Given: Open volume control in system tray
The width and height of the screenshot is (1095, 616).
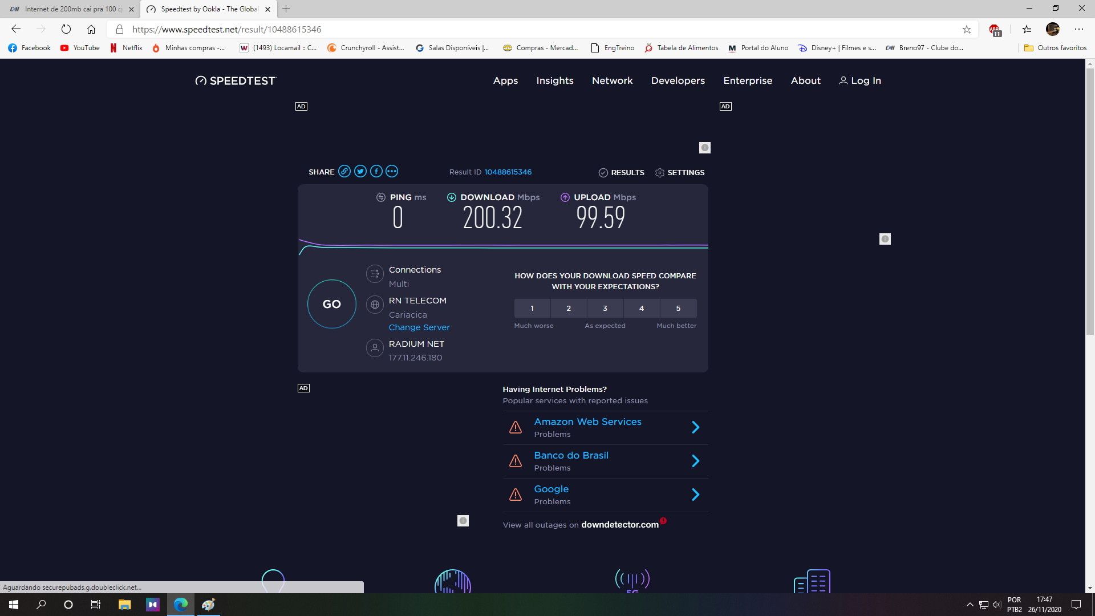Looking at the screenshot, I should pyautogui.click(x=997, y=605).
